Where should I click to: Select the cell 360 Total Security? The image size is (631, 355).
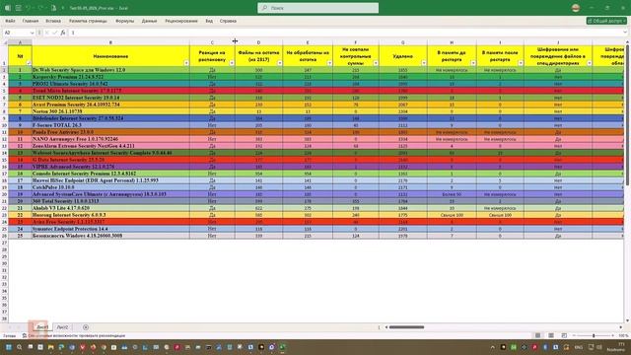(110, 201)
